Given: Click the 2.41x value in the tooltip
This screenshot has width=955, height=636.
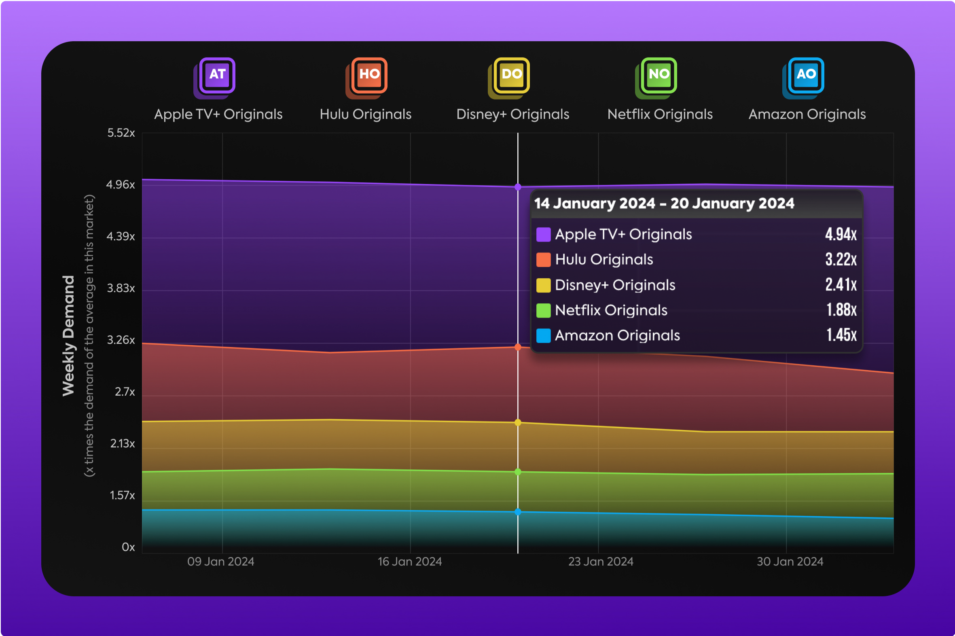Looking at the screenshot, I should [x=841, y=285].
